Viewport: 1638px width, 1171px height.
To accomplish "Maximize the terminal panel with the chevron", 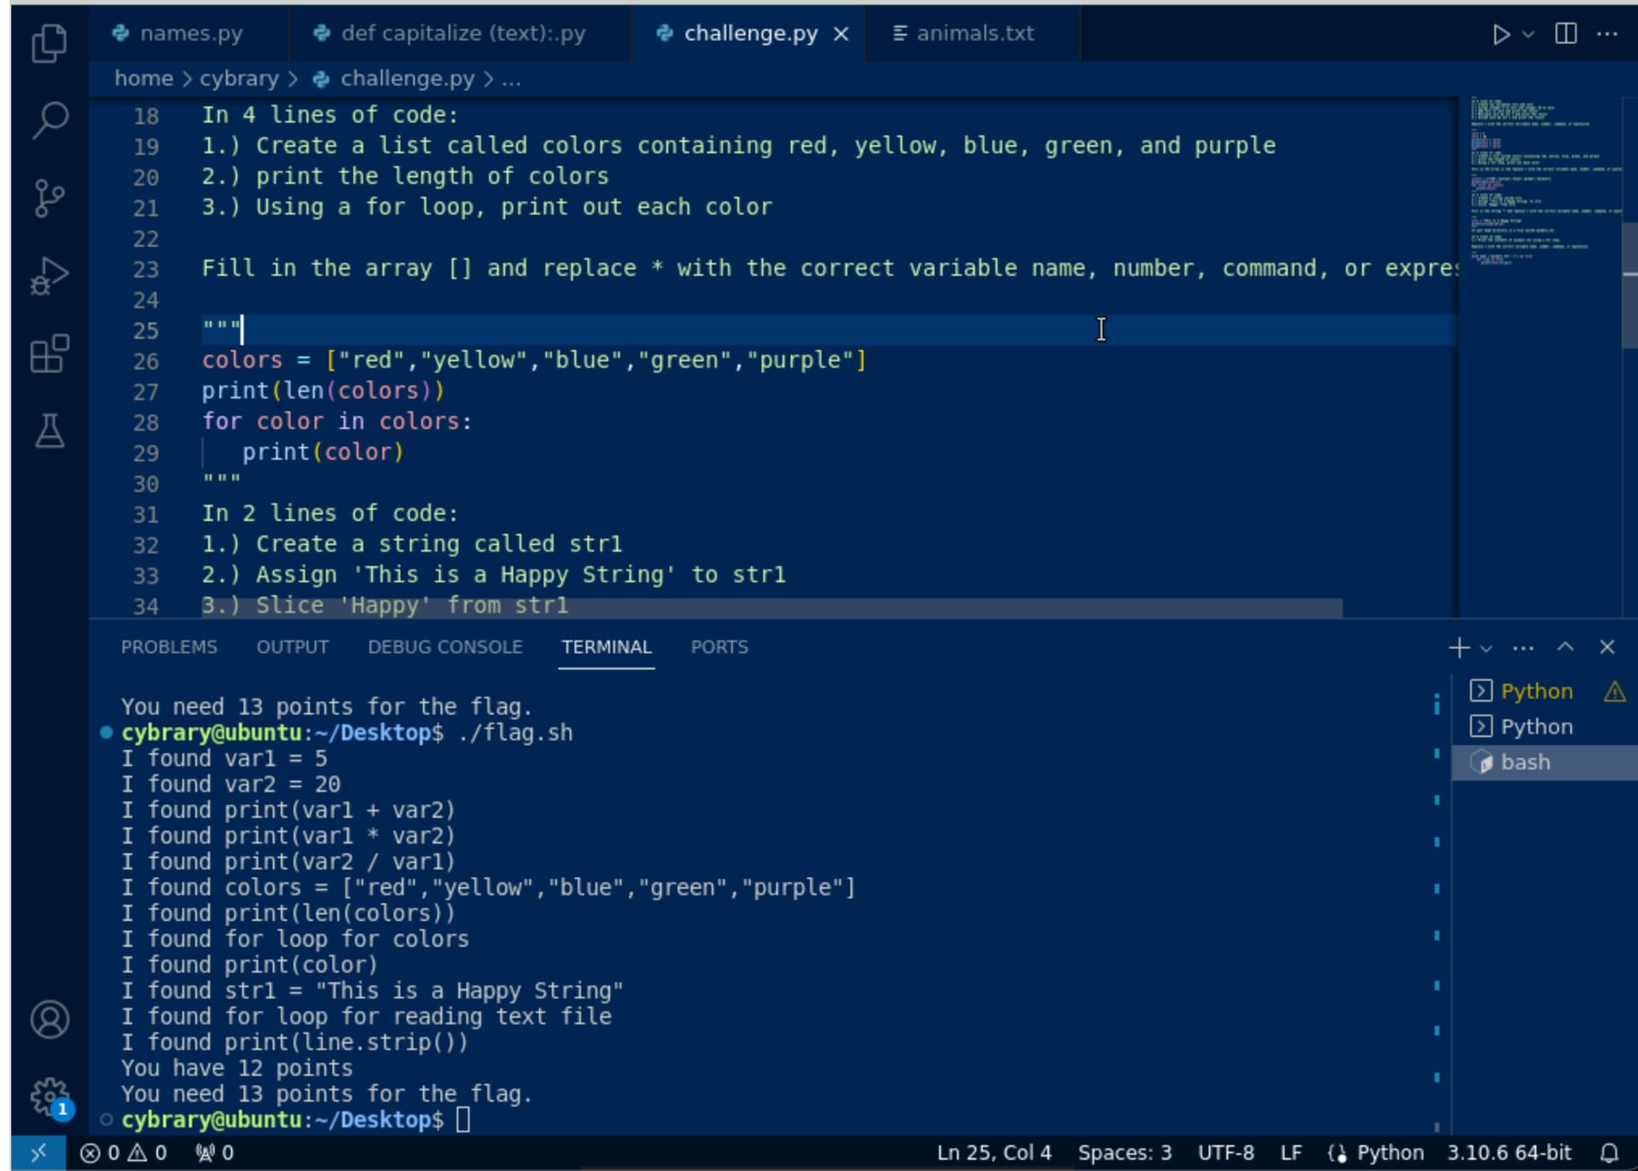I will (1565, 647).
